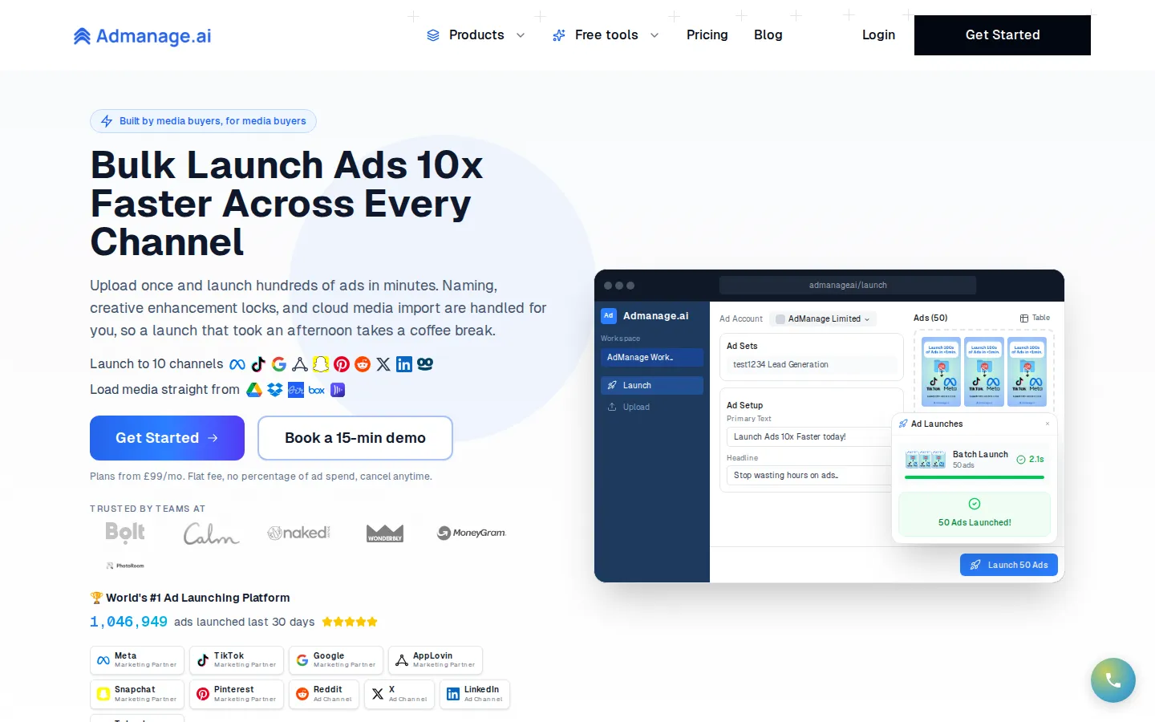The width and height of the screenshot is (1155, 722).
Task: Open the Reddit Ad Channel card
Action: click(324, 694)
